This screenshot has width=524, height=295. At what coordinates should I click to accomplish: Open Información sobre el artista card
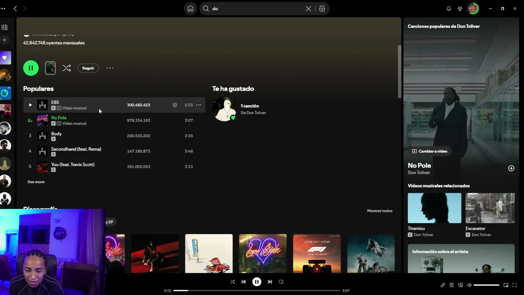click(x=461, y=259)
